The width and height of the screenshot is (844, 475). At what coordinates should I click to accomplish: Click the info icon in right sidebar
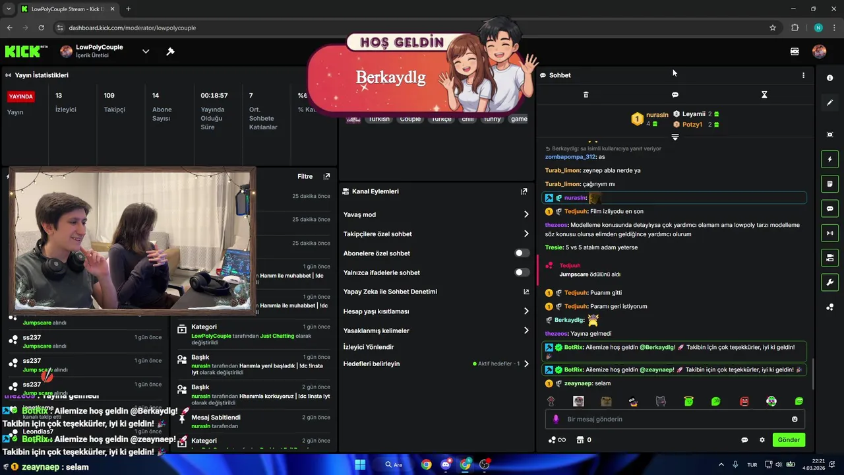coord(829,78)
